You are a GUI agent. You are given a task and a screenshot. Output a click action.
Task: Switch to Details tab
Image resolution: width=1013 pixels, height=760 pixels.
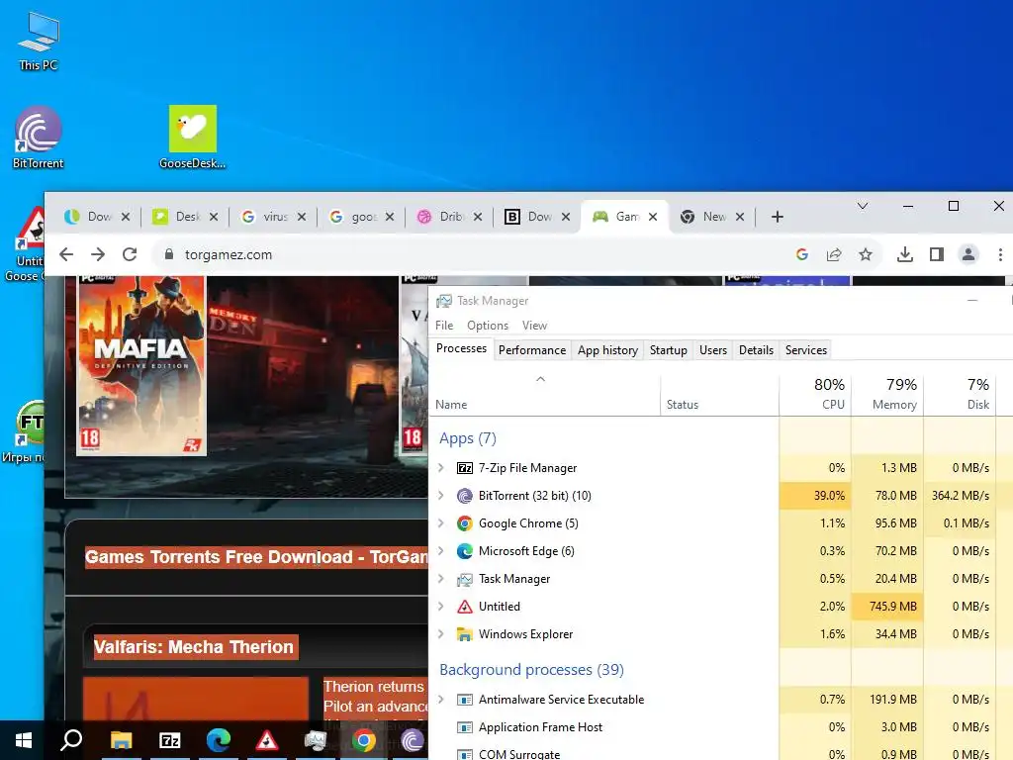point(756,349)
